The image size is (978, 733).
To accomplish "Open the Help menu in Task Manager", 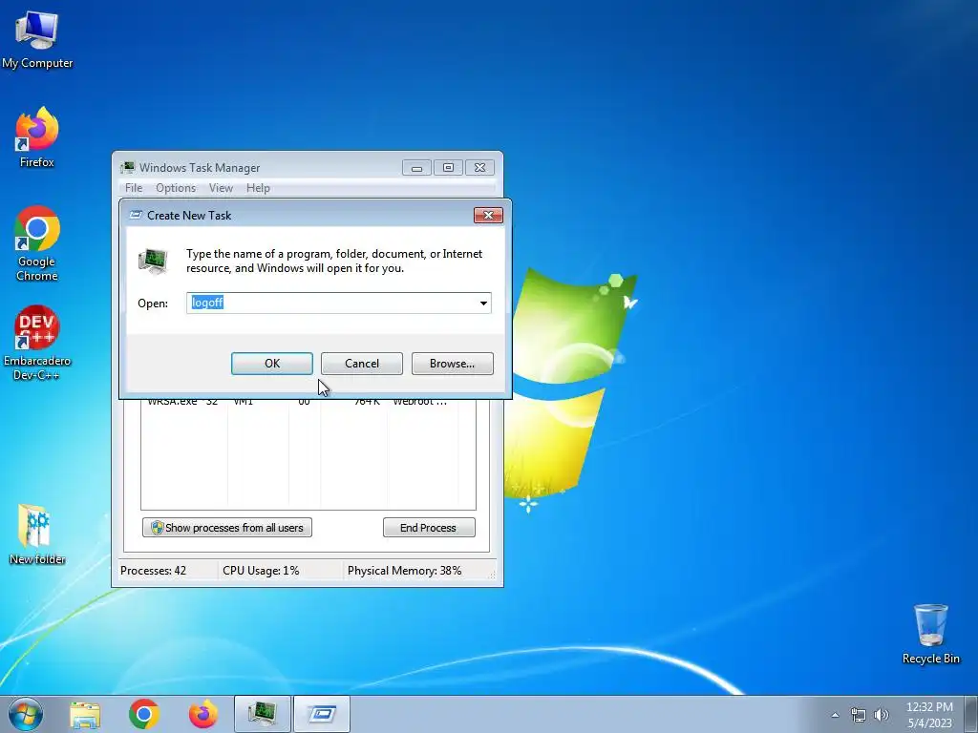I will point(258,188).
